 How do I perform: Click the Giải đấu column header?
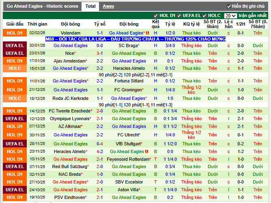tap(15, 24)
